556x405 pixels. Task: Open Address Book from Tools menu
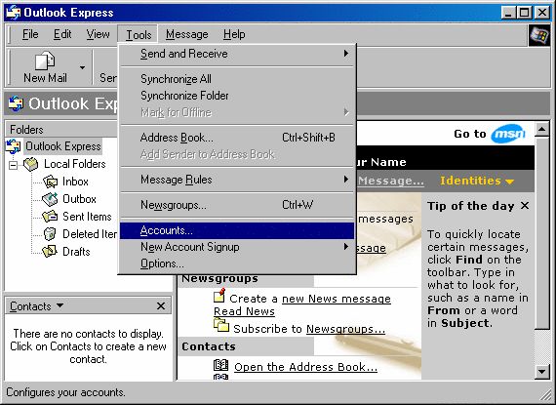[x=237, y=138]
